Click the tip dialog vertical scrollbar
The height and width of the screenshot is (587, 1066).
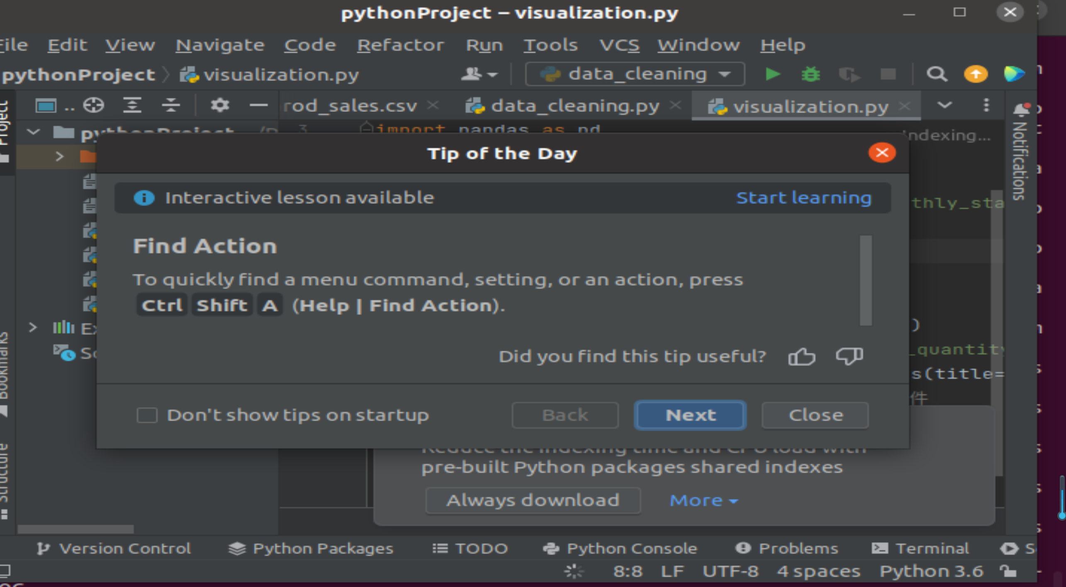865,280
